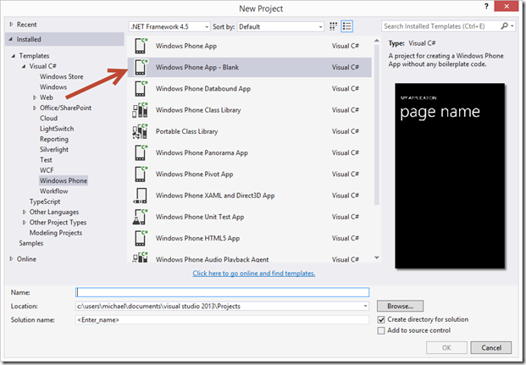The height and width of the screenshot is (365, 526).
Task: Click the Cancel button
Action: (491, 347)
